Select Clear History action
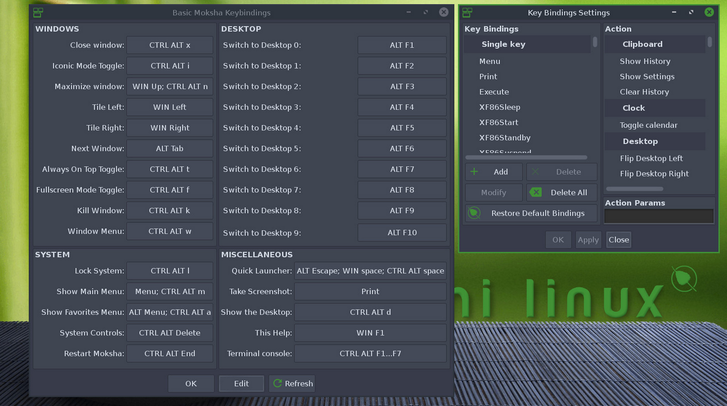Image resolution: width=727 pixels, height=406 pixels. 655,92
